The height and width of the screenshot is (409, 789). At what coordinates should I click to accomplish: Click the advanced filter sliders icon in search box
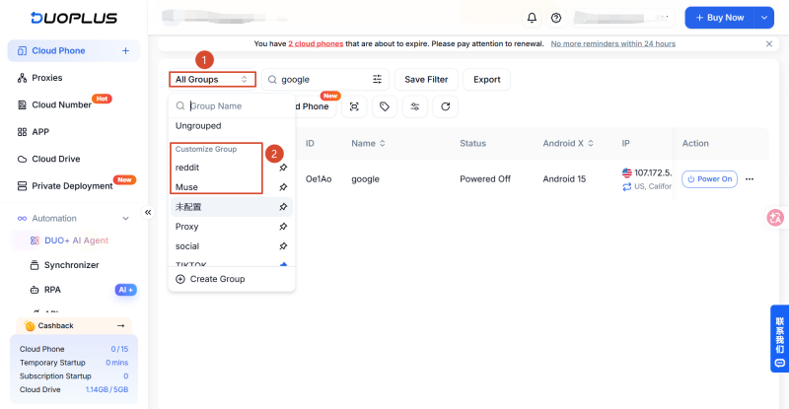coord(377,79)
